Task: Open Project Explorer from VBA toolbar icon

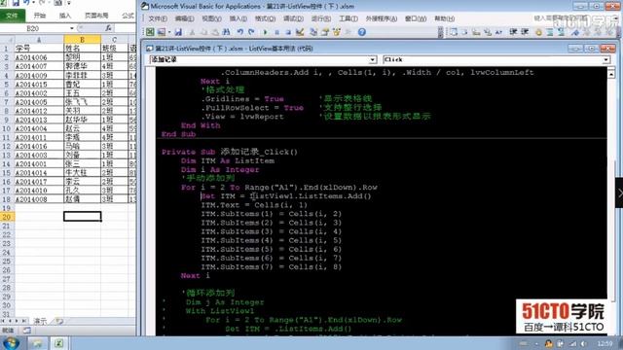Action: 313,32
